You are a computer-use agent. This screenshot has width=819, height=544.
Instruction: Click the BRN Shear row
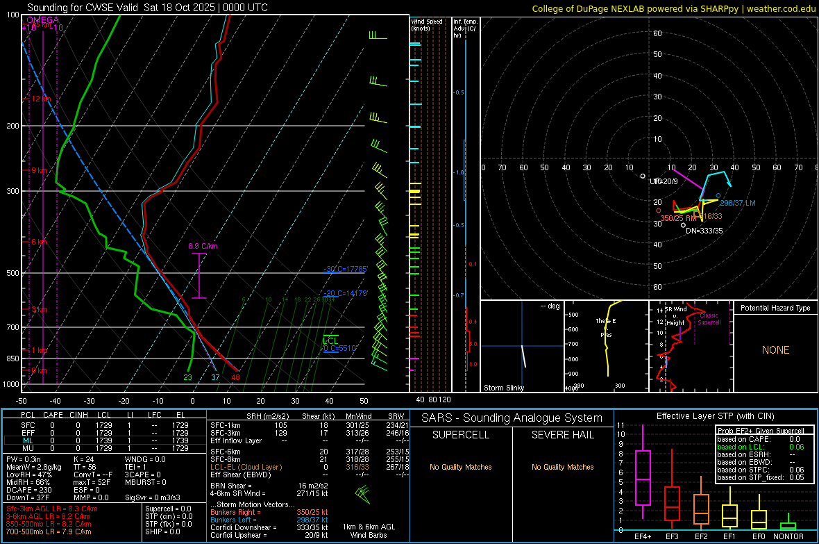coord(269,486)
